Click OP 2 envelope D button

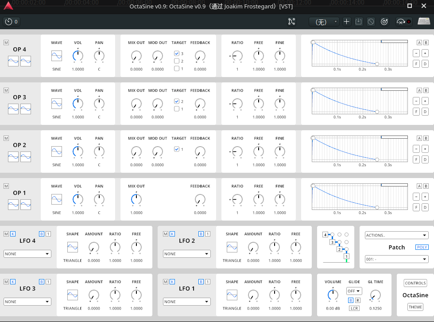tap(425, 159)
